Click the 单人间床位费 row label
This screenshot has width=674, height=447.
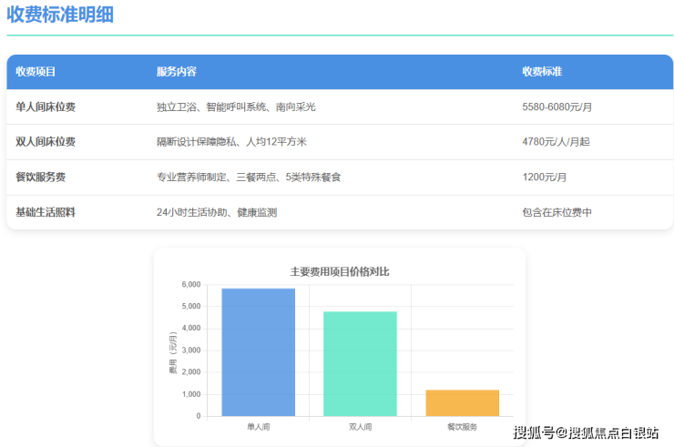point(46,107)
